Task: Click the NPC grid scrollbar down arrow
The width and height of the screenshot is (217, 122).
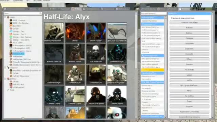Action: (136, 117)
